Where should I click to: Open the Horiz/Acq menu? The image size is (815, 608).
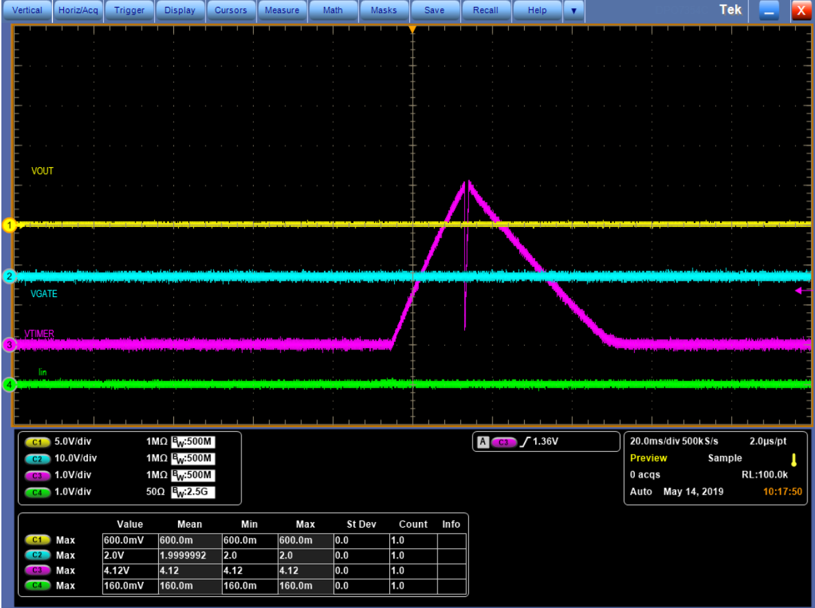pyautogui.click(x=78, y=10)
